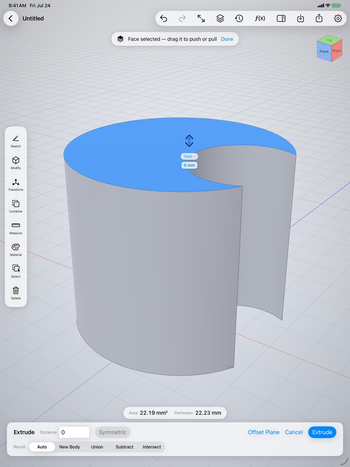Select the Subtract result mode
Screen dimensions: 350x467
point(124,447)
